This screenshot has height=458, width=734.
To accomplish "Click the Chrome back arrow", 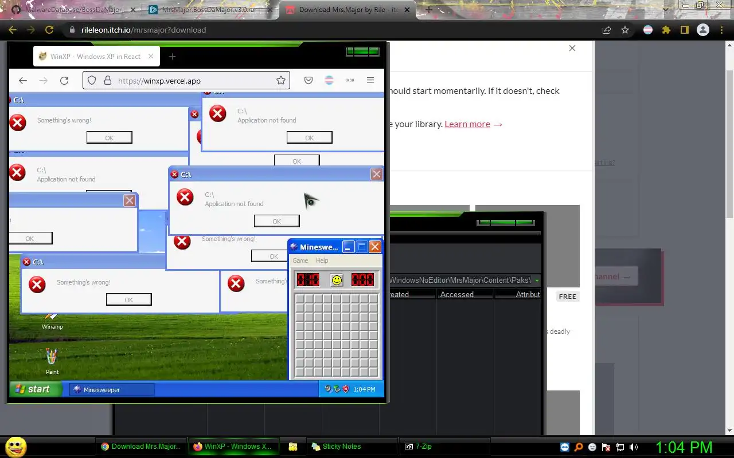I will click(x=13, y=30).
